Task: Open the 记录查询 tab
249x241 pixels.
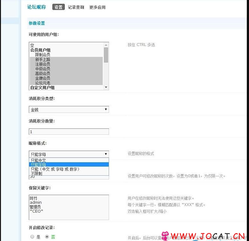Action: (x=76, y=7)
